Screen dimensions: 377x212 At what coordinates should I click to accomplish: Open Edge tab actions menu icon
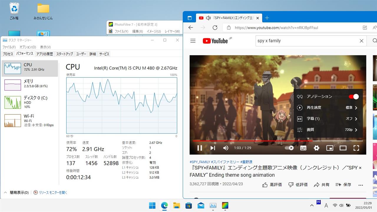pyautogui.click(x=189, y=18)
